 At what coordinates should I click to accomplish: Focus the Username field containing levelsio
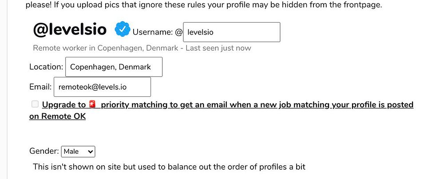coord(231,32)
